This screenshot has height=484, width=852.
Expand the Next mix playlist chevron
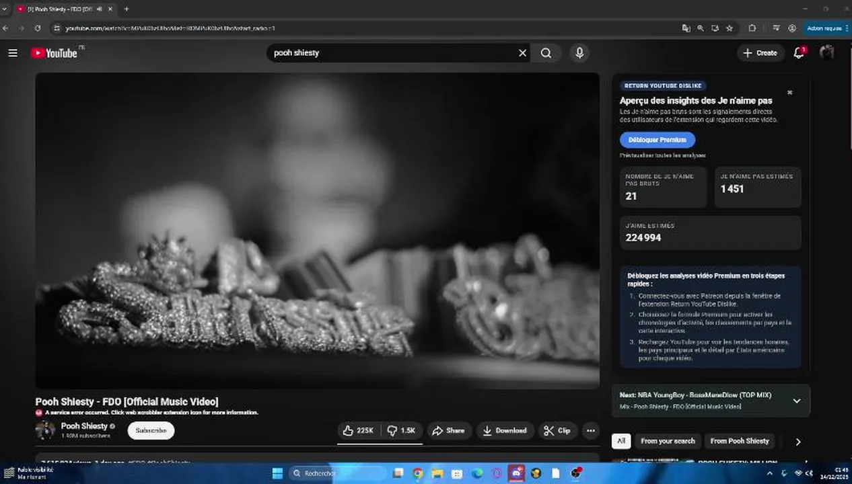(x=797, y=401)
